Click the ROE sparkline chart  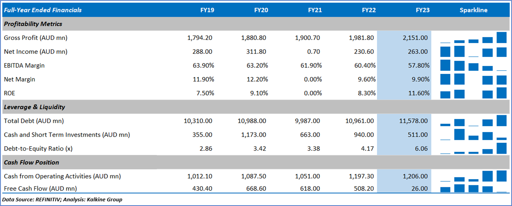coord(473,93)
